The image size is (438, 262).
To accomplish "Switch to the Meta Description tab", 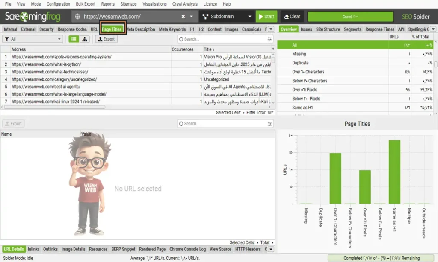I will point(141,29).
